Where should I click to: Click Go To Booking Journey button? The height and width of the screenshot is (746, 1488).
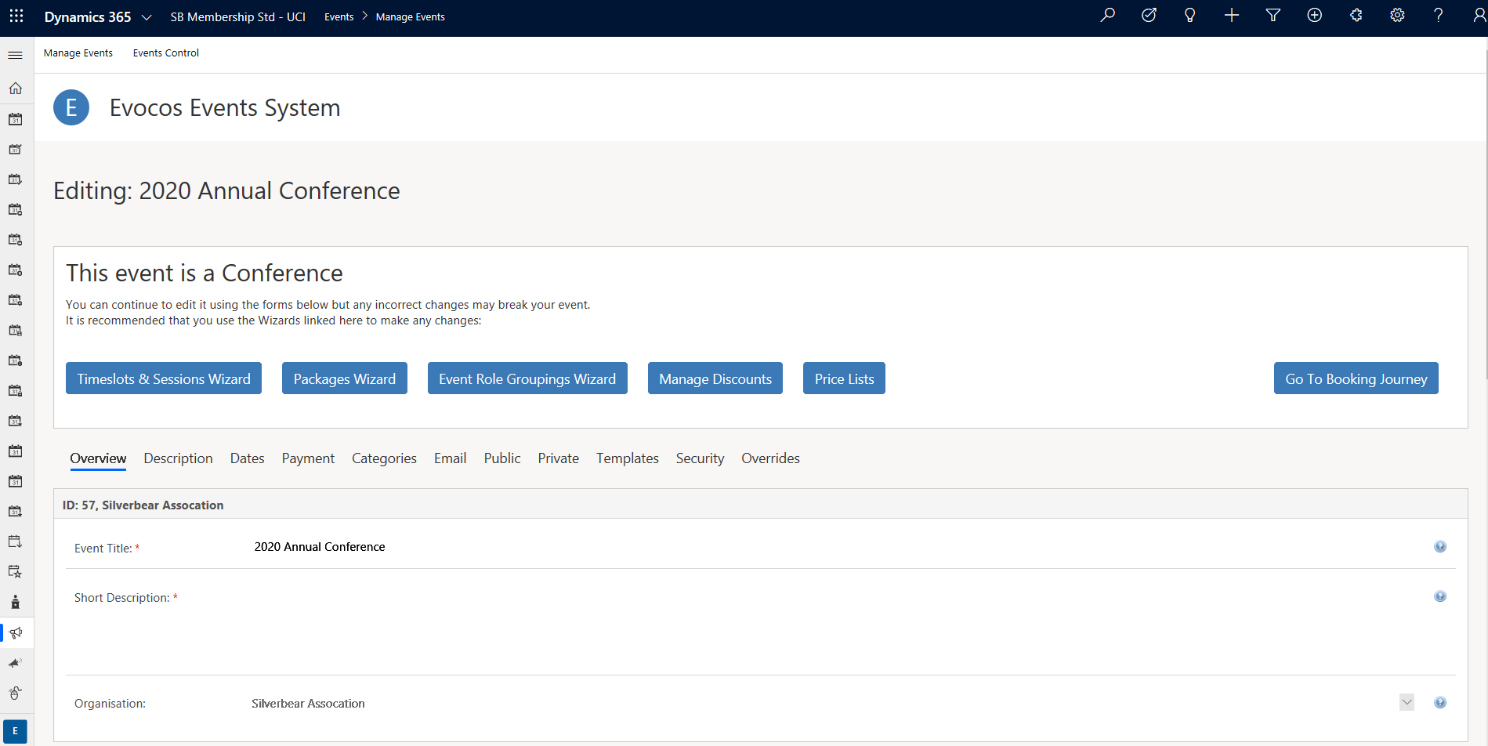(1356, 378)
